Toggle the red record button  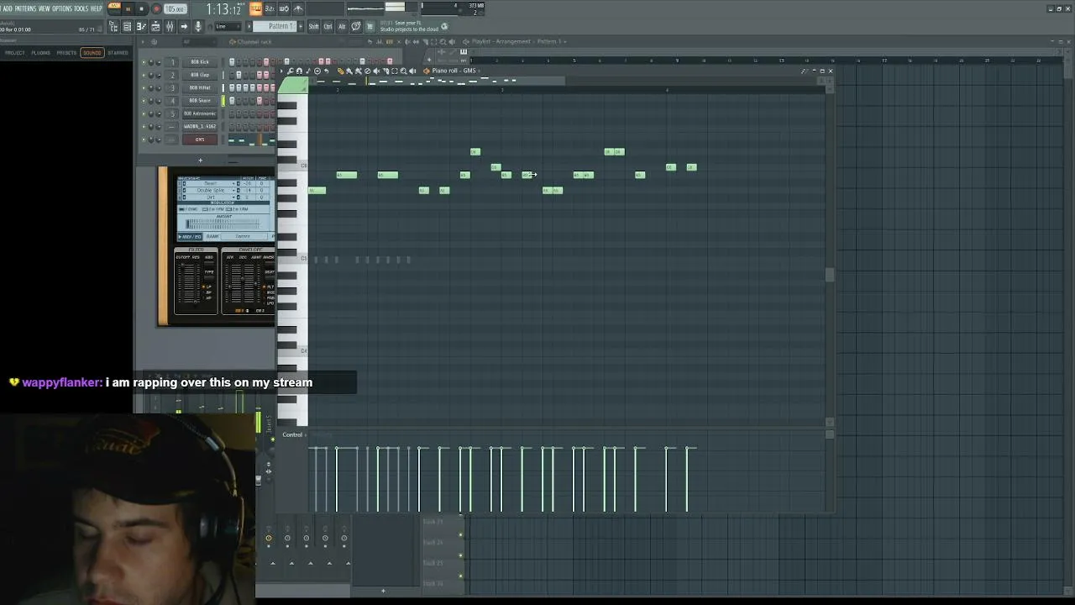(156, 8)
